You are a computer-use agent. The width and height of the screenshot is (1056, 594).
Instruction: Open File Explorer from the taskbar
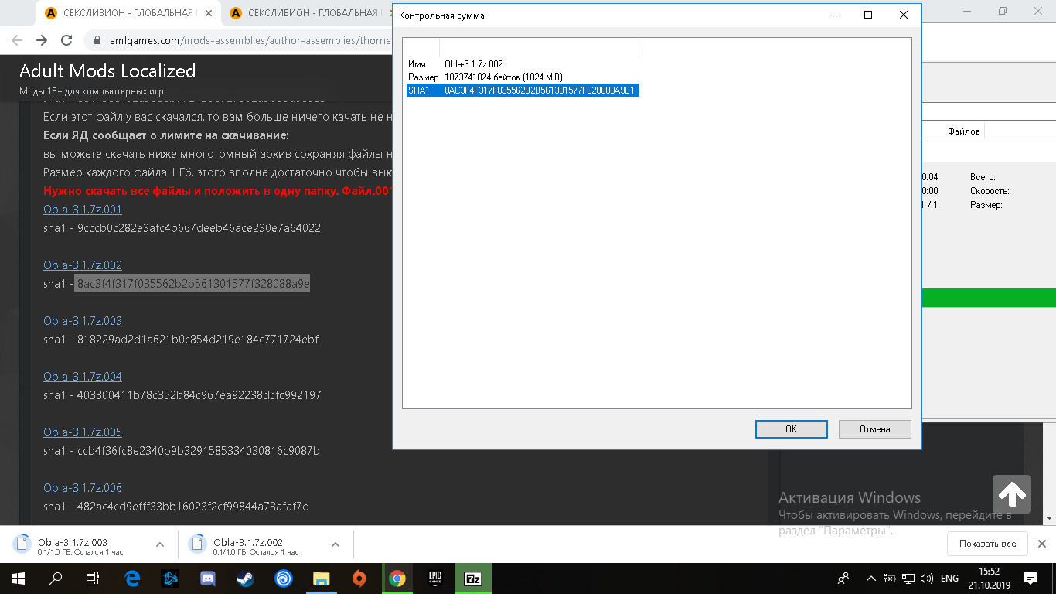(x=321, y=578)
